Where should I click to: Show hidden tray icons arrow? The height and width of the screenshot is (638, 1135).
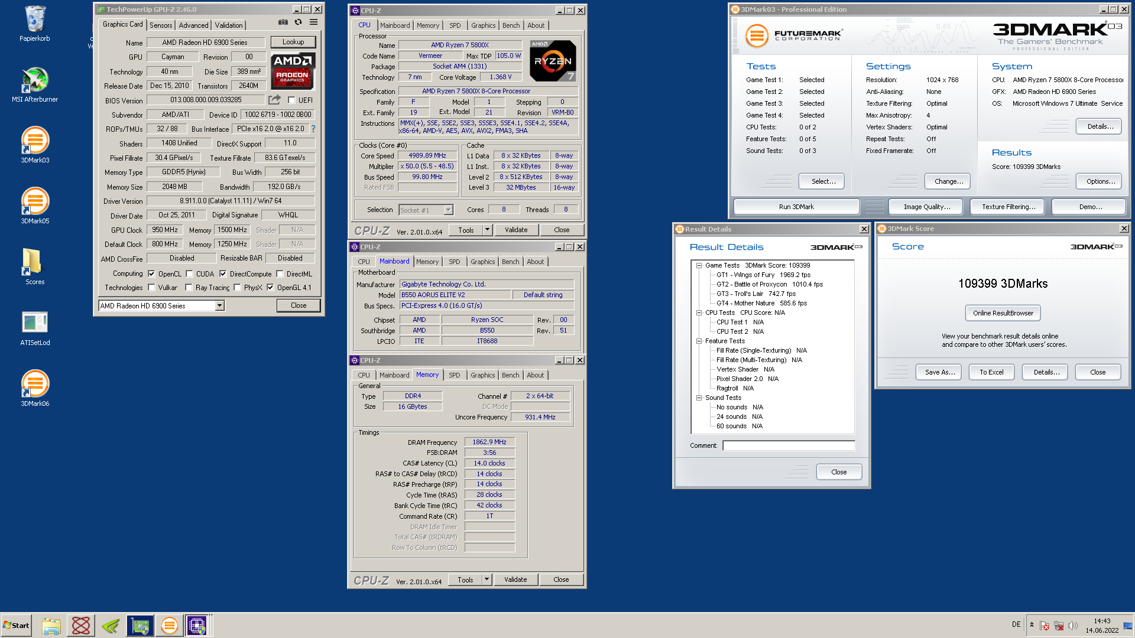pos(1032,625)
